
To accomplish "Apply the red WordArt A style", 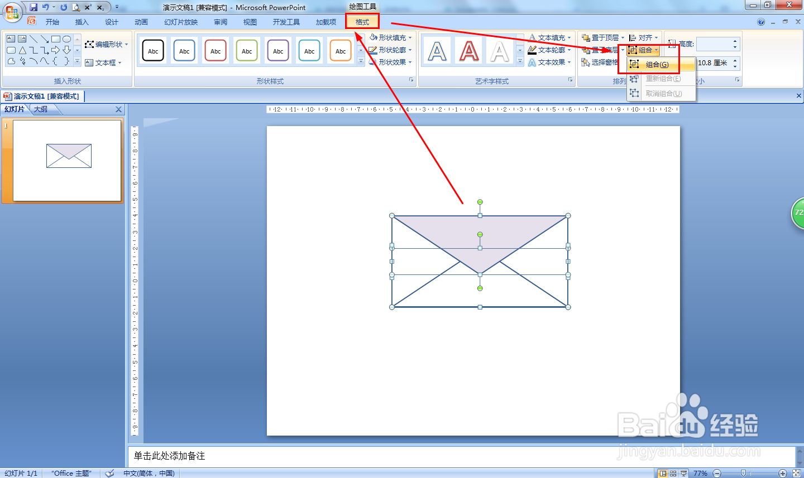I will click(468, 51).
